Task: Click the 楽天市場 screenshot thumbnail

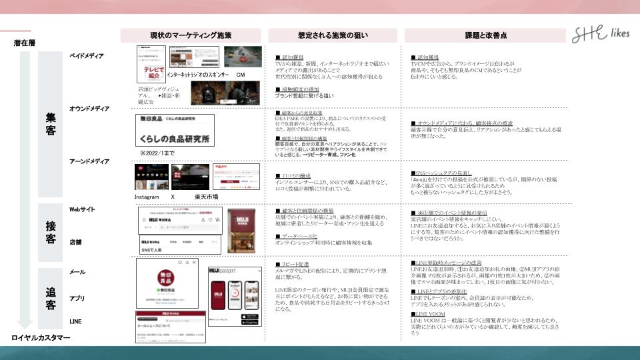Action: point(236,177)
